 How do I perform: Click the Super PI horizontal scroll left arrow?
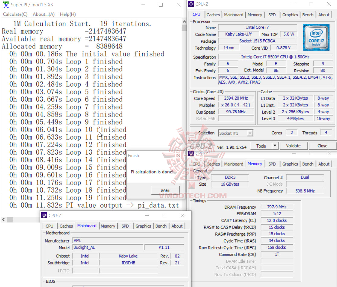[3, 219]
